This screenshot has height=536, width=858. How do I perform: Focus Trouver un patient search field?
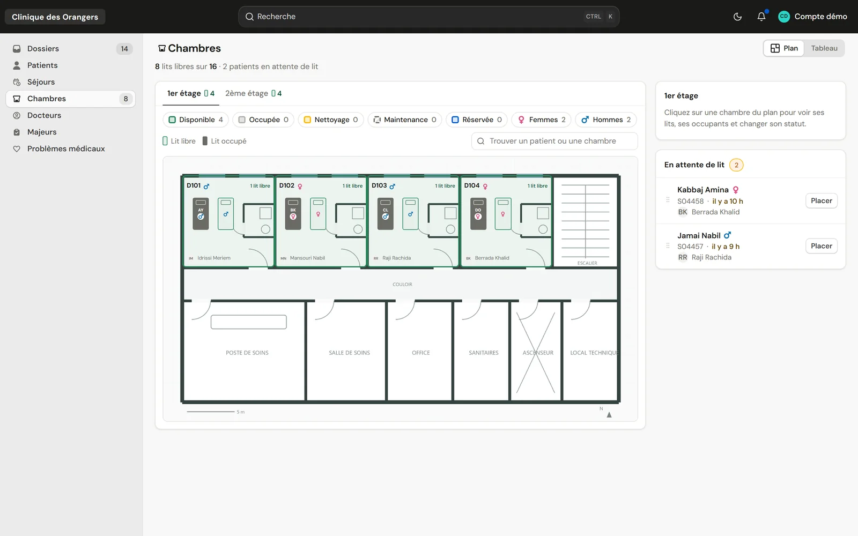554,141
